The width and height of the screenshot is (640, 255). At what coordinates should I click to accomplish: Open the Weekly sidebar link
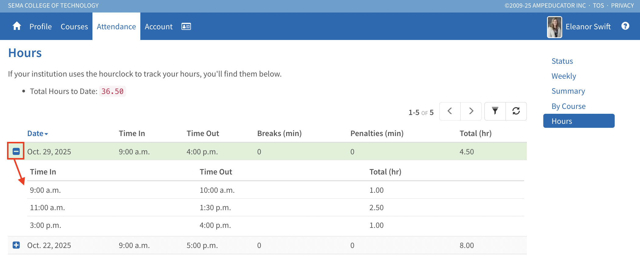click(x=563, y=76)
